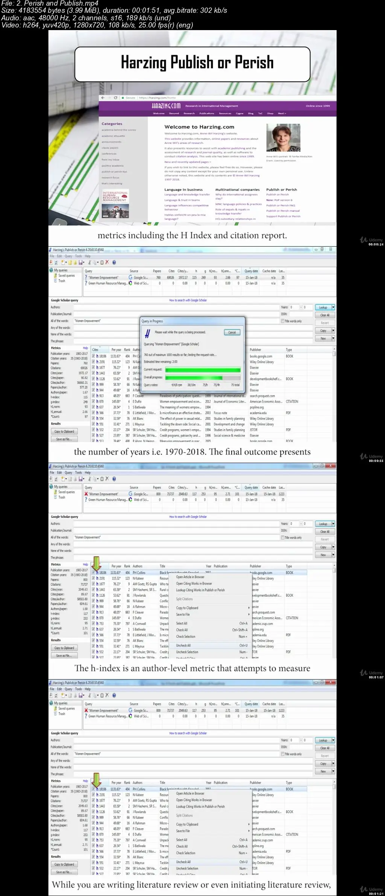Click Cancel in the Query in Progress dialog
Image resolution: width=385 pixels, height=896 pixels.
click(x=232, y=332)
